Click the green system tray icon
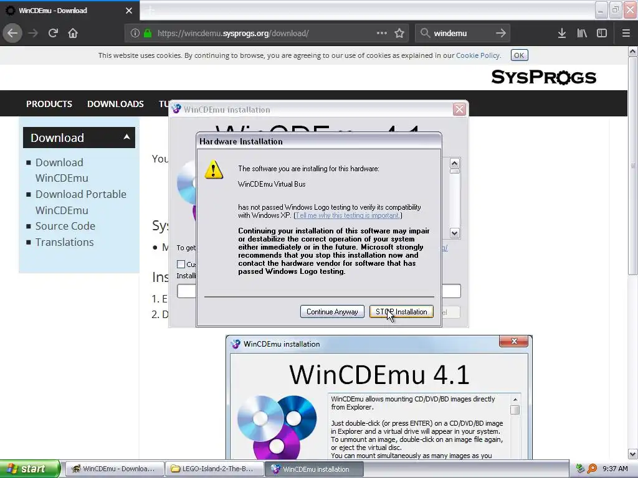This screenshot has height=478, width=638. tap(580, 469)
